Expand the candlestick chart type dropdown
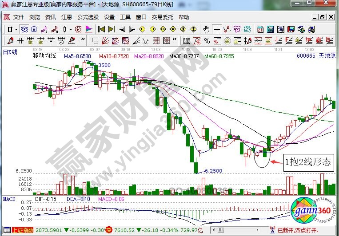Screen dimensions: 339x236 point(71,29)
